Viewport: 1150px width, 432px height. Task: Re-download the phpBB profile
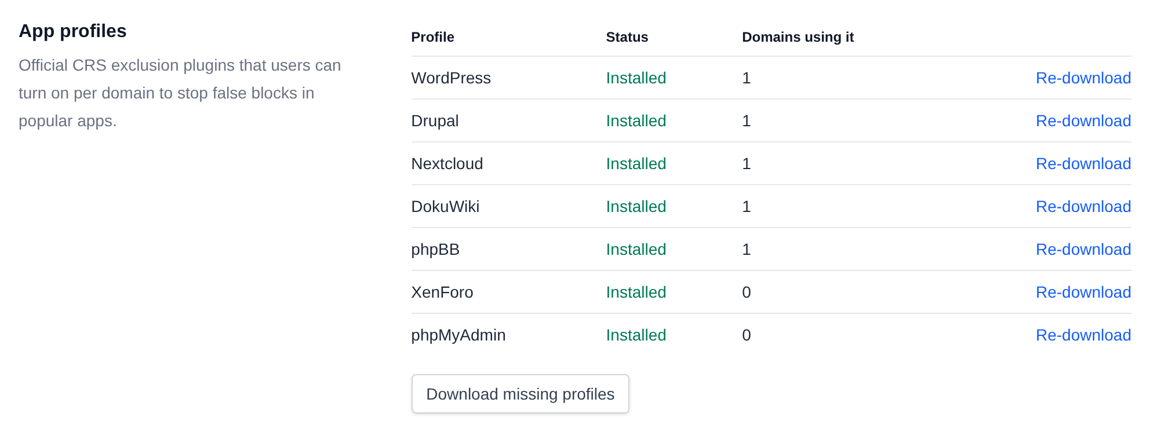pyautogui.click(x=1083, y=250)
